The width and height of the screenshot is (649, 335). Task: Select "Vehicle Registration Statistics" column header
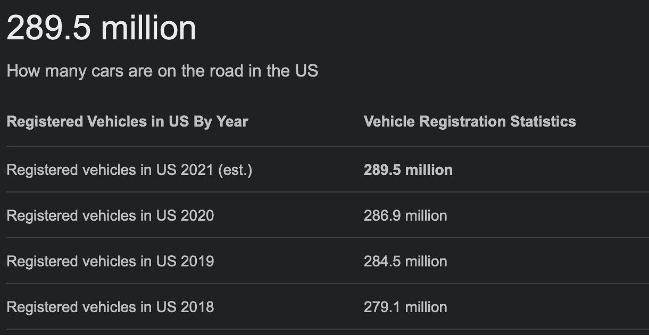click(470, 121)
